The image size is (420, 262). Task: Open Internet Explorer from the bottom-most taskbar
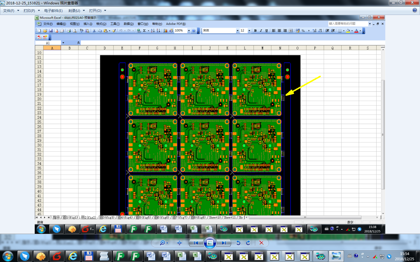(73, 256)
